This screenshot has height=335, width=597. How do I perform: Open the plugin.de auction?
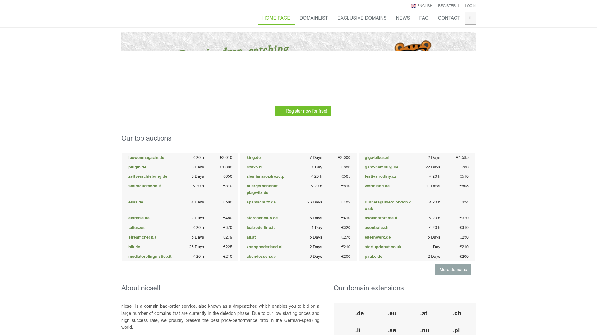(x=137, y=167)
